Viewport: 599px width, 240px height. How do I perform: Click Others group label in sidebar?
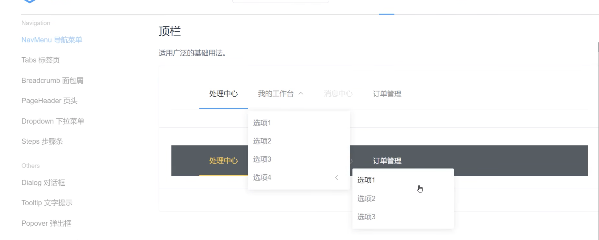tap(30, 166)
